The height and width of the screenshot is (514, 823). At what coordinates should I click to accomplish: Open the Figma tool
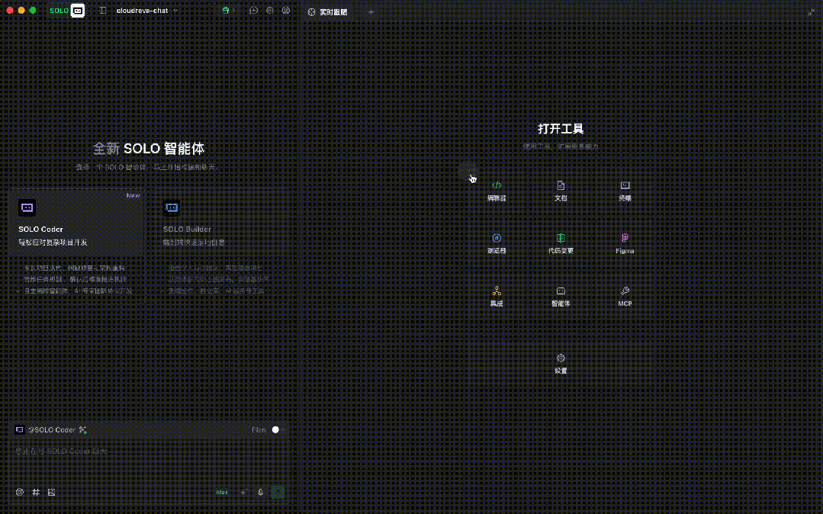coord(625,243)
